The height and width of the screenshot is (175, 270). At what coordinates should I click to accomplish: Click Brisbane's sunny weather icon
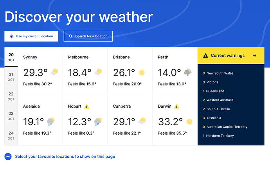[142, 72]
